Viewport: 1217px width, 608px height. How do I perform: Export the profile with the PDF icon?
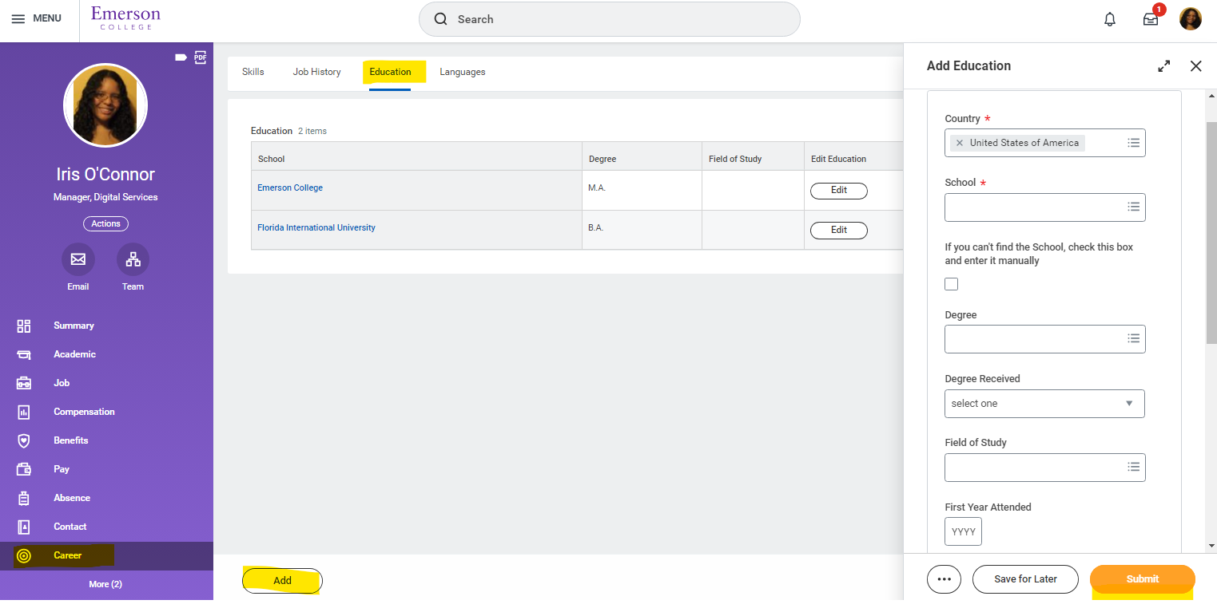pyautogui.click(x=201, y=57)
